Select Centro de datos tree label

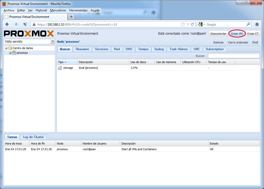[23, 48]
